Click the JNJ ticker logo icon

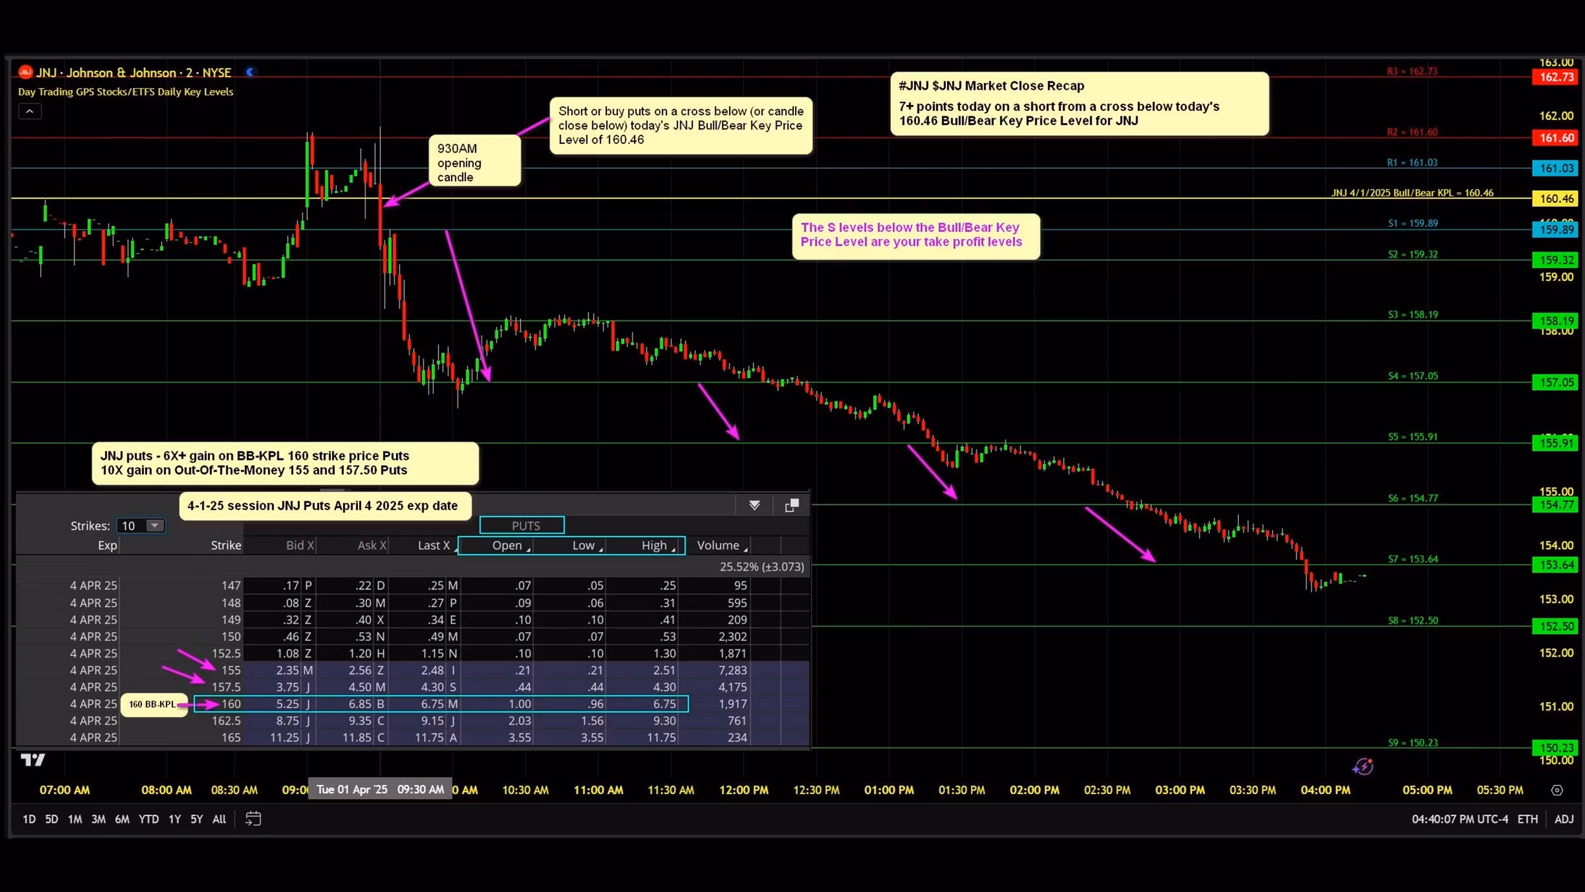coord(26,72)
